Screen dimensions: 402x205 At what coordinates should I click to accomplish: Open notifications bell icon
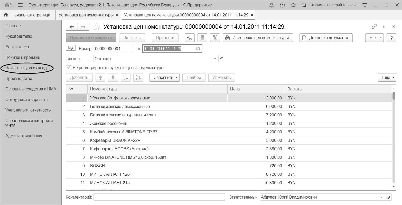click(272, 5)
